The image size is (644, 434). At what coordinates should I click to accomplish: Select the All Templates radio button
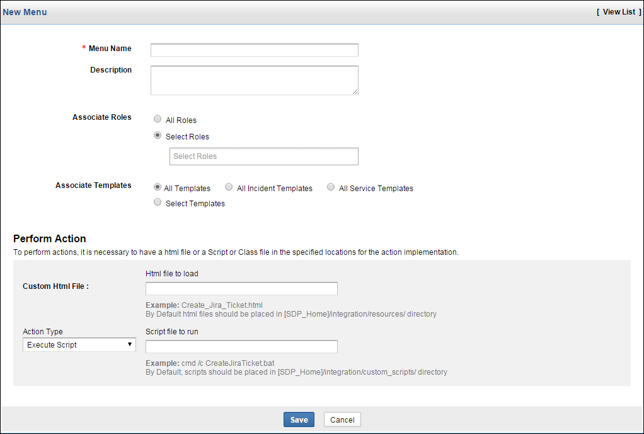point(158,187)
